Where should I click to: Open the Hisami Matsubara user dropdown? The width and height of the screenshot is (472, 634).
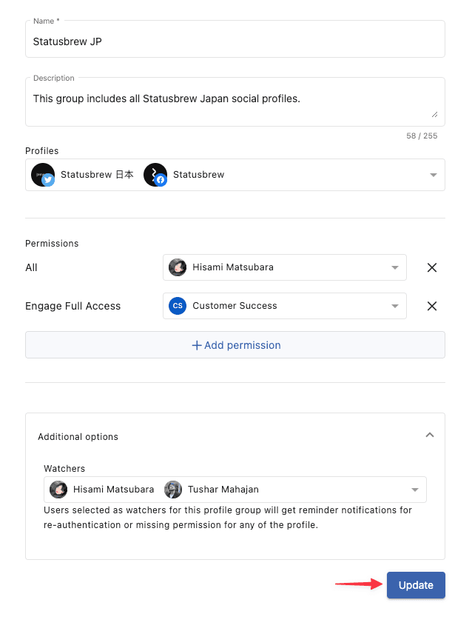(x=284, y=267)
